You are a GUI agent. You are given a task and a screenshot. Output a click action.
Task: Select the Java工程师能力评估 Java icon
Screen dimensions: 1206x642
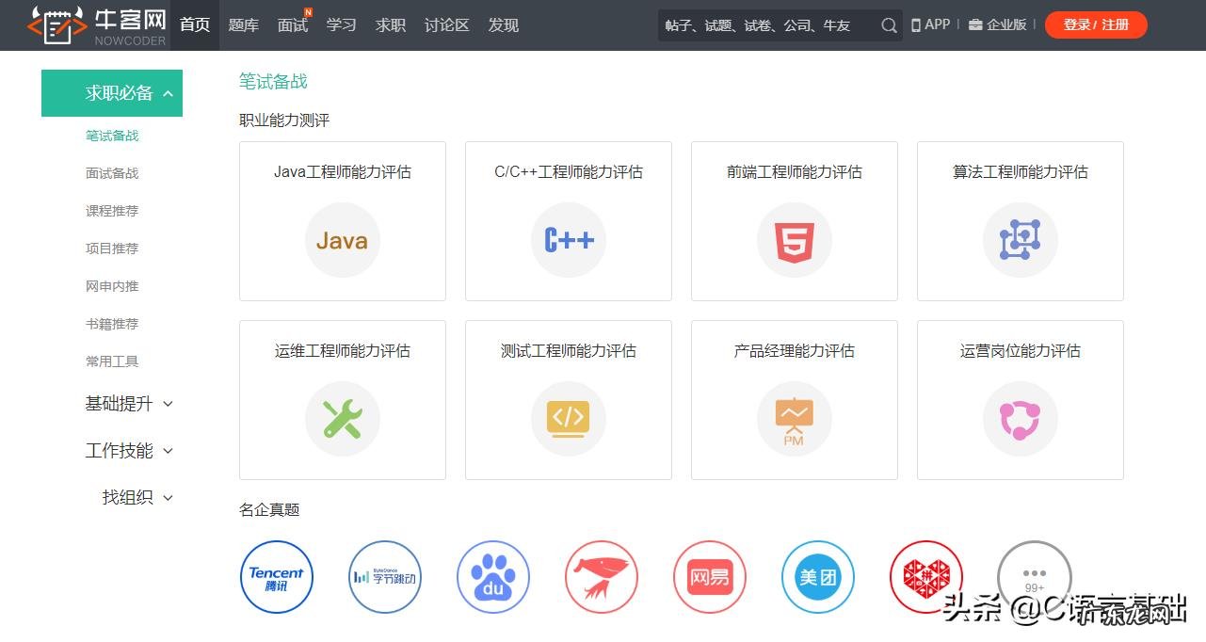342,240
